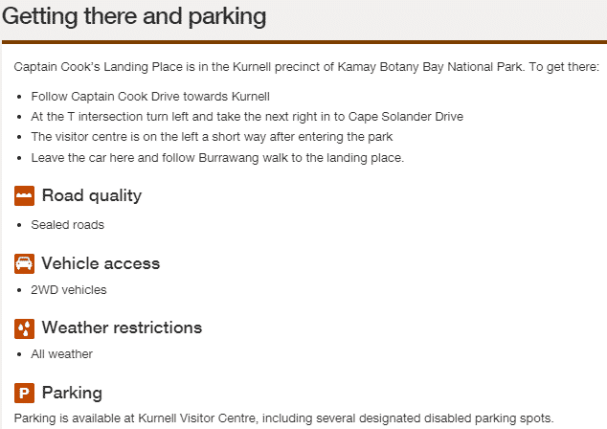Viewport: 607px width, 429px height.
Task: Click the Sealed roads list item
Action: (67, 225)
